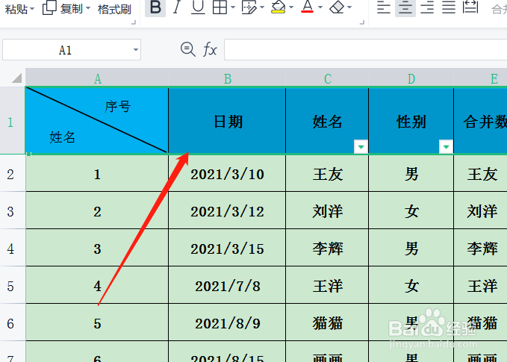Select column B header
This screenshot has height=362, width=507.
click(227, 78)
